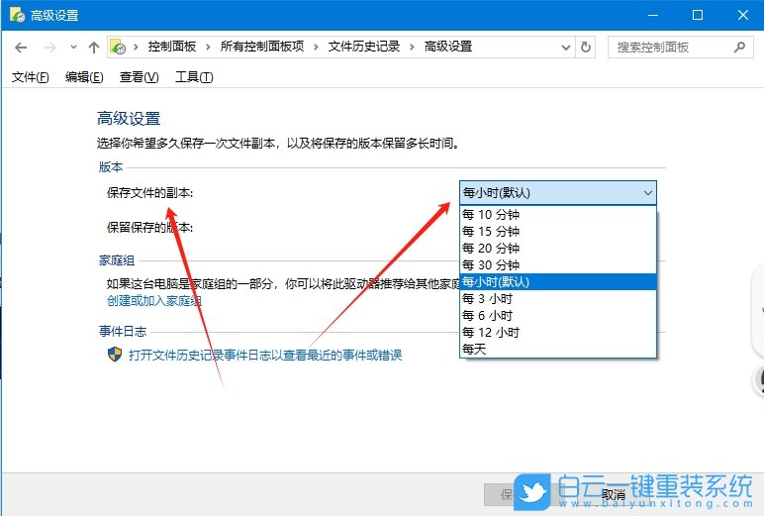Screen dimensions: 764x516
Task: Refresh the address bar location
Action: click(x=586, y=48)
